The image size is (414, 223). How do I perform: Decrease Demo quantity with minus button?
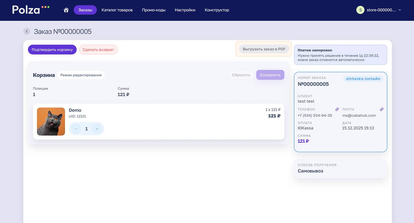pyautogui.click(x=76, y=129)
